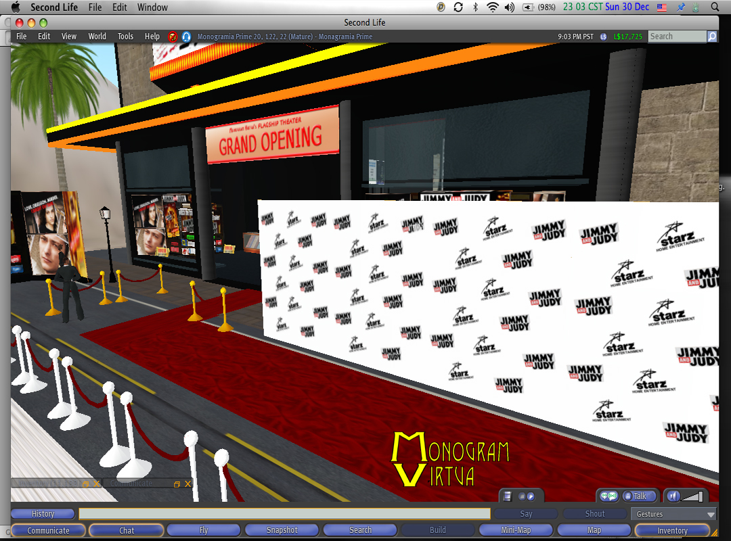Viewport: 731px width, 541px height.
Task: Open the View menu
Action: tap(68, 37)
